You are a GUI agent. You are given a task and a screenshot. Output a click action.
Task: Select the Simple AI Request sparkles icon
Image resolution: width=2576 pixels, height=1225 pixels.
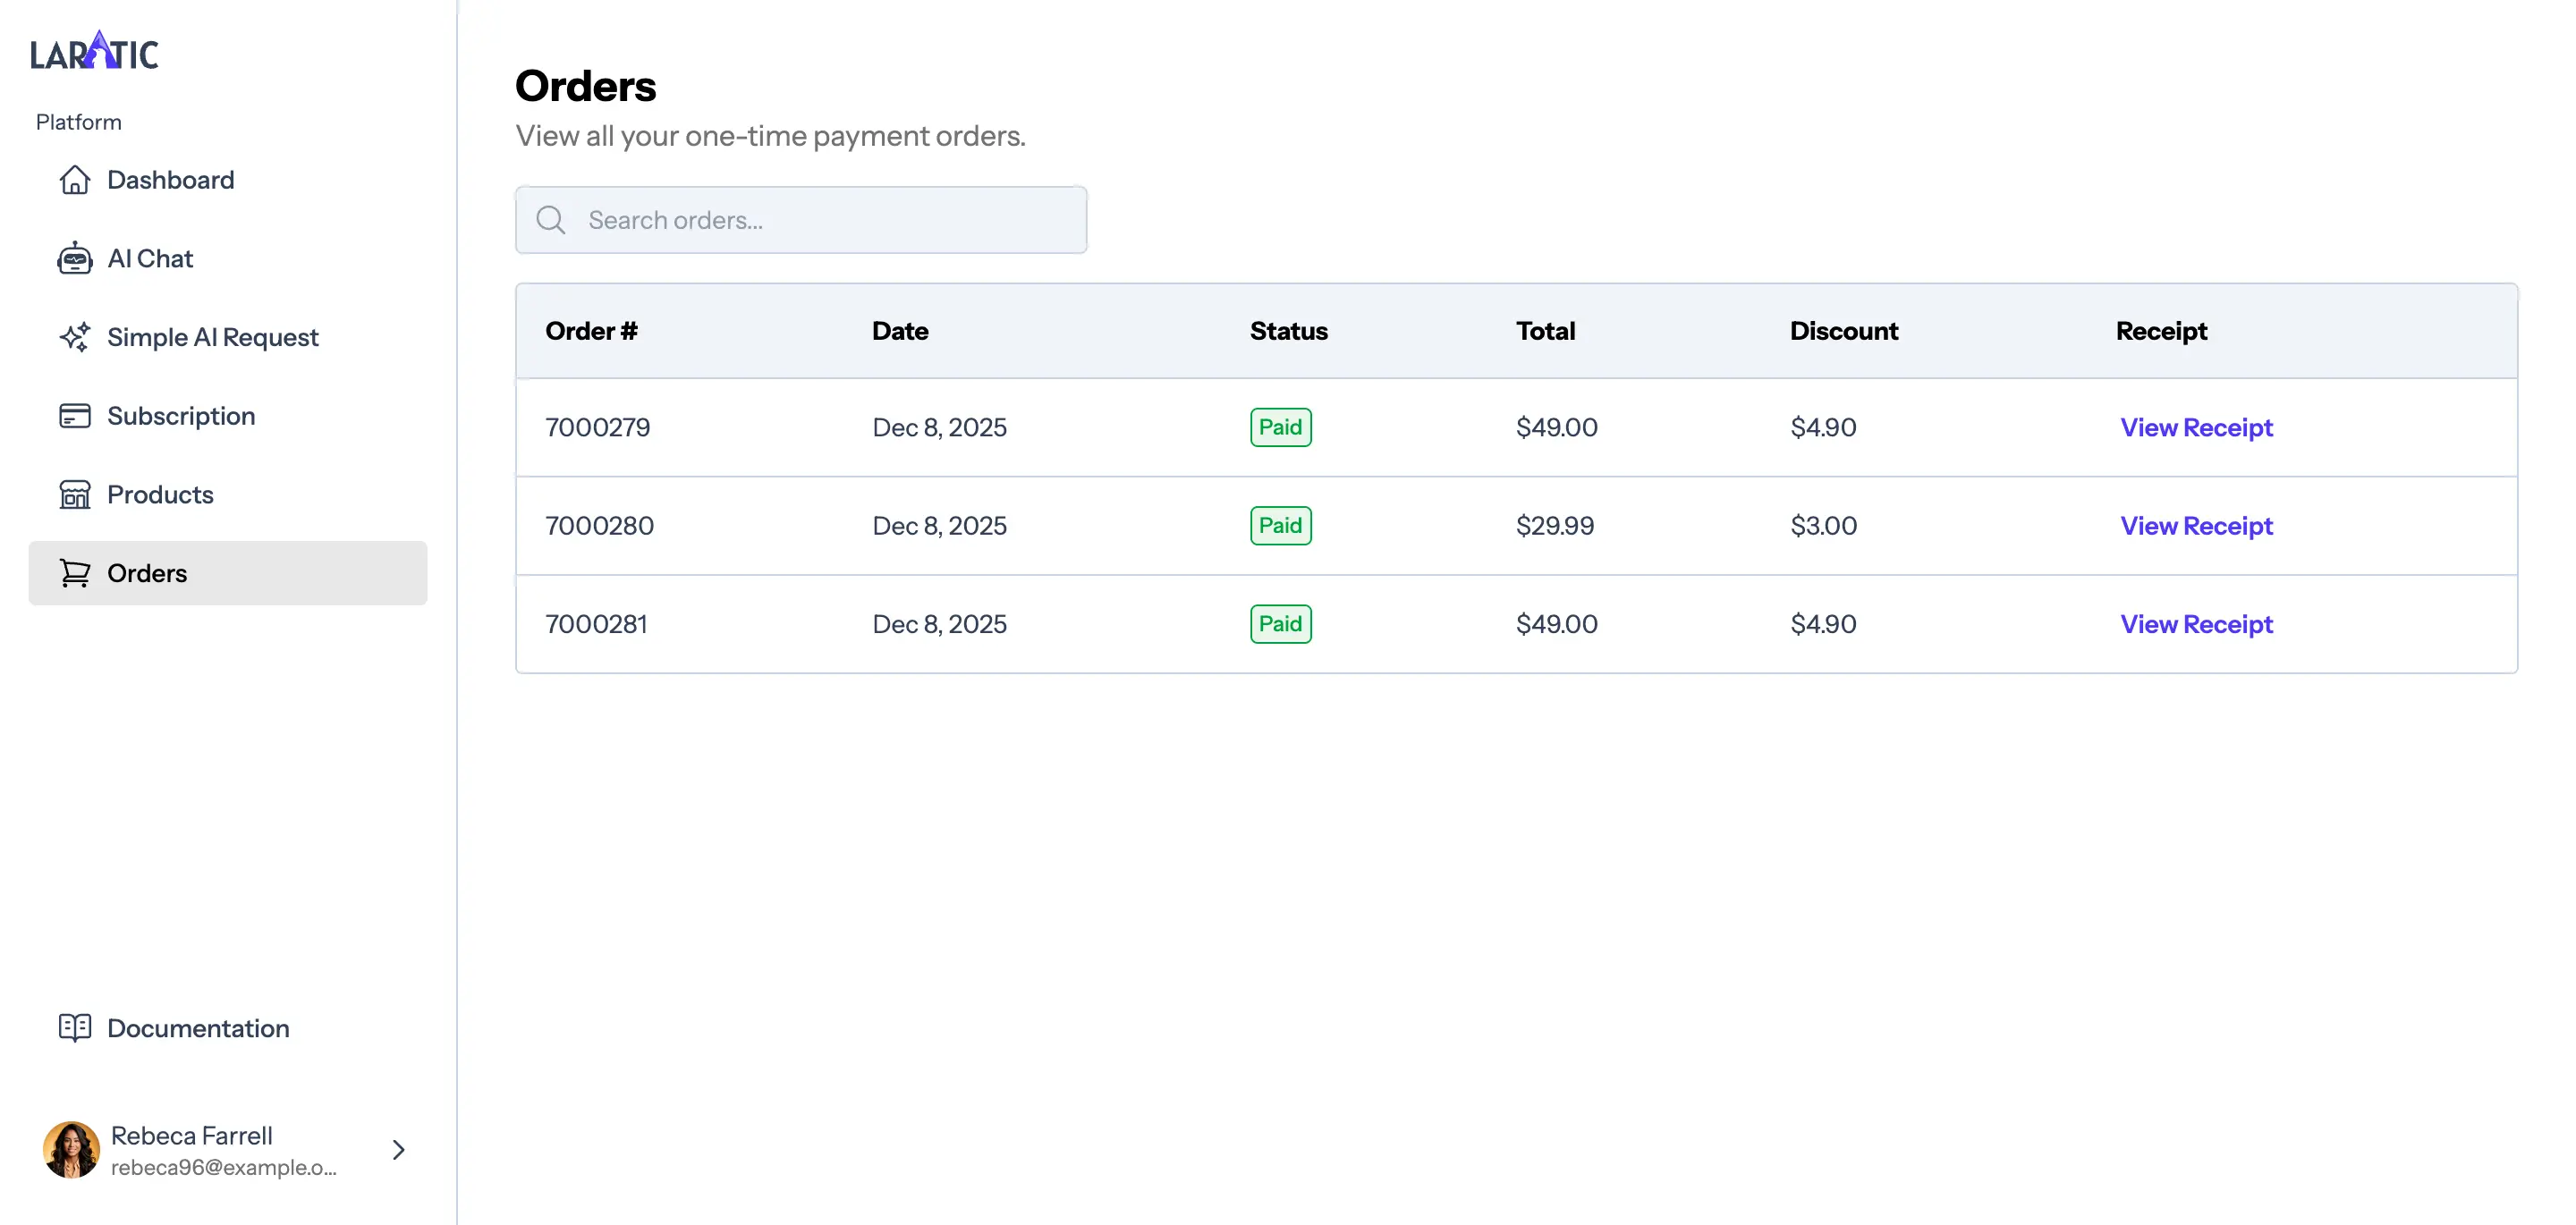point(75,337)
